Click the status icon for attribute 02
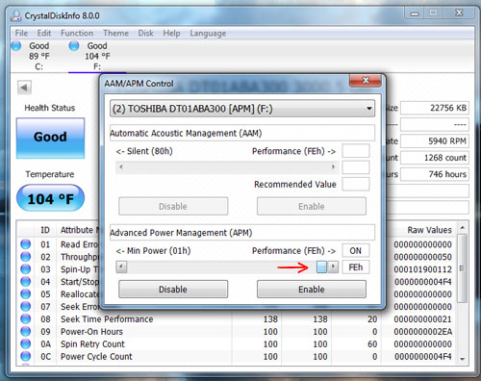This screenshot has height=381, width=481. 25,257
